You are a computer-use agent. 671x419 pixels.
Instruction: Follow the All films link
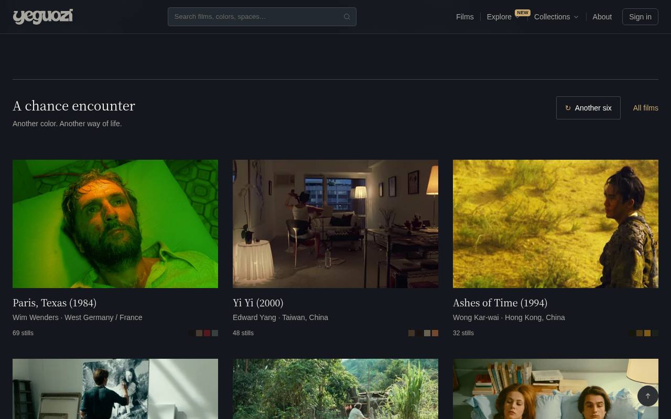click(645, 108)
